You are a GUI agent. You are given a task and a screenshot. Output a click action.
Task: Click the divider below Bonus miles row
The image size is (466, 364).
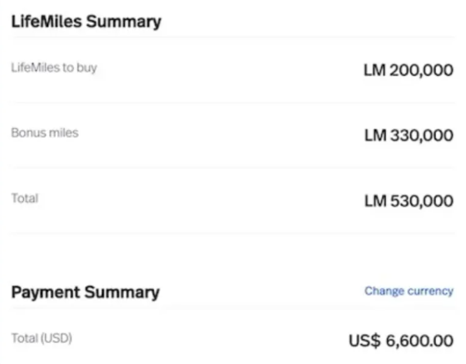click(232, 168)
